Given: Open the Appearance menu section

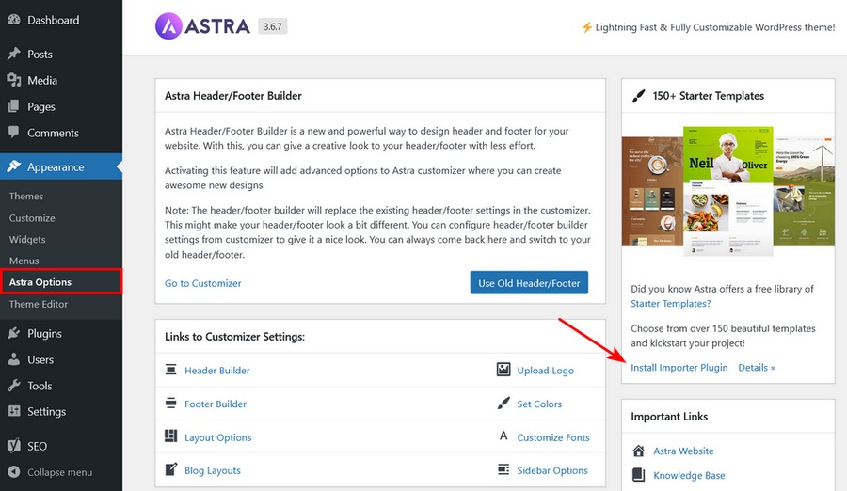Looking at the screenshot, I should 56,167.
